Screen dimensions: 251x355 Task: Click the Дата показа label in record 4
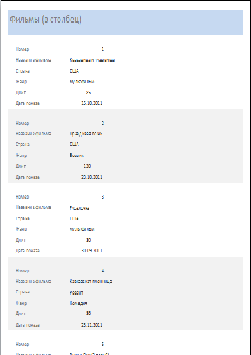(x=27, y=325)
